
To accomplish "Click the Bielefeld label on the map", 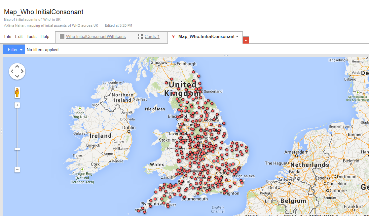I will coord(351,161).
